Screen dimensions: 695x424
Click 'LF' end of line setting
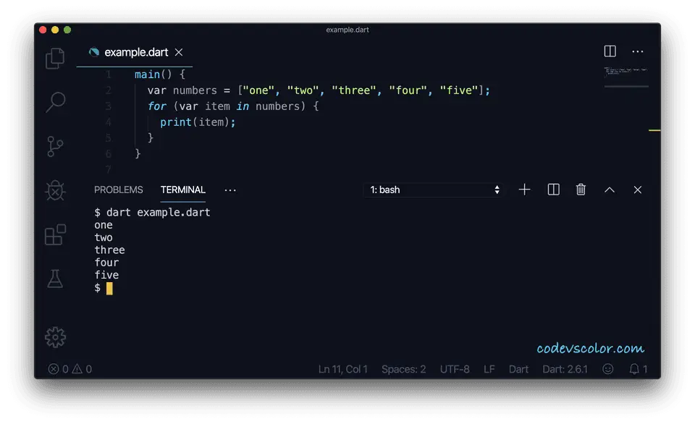pos(489,369)
